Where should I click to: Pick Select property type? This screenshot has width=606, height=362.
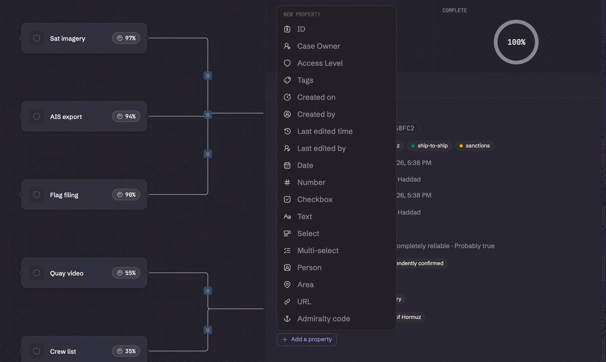pyautogui.click(x=336, y=233)
